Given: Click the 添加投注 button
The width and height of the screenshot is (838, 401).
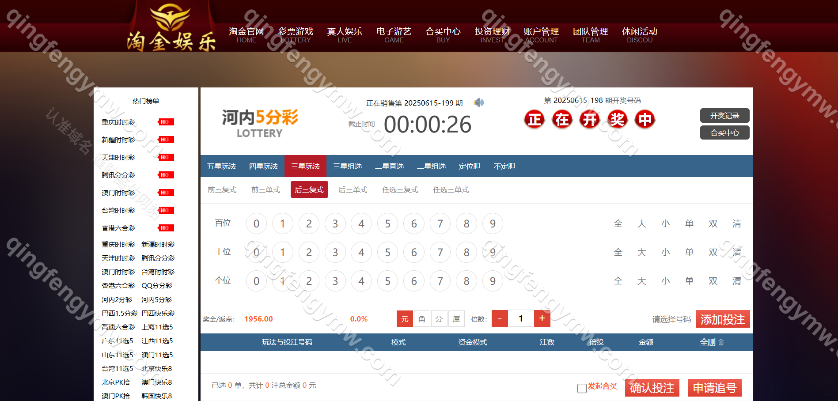Looking at the screenshot, I should click(x=722, y=319).
